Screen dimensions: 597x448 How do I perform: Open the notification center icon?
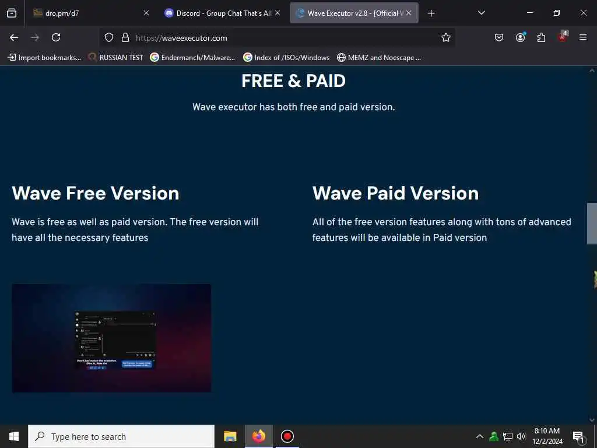point(579,437)
